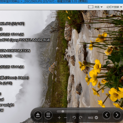Zoom out with the minus icon

(x=66, y=118)
